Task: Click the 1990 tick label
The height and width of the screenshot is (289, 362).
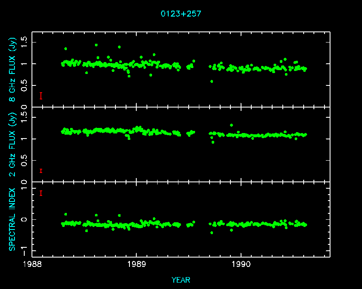Action: pos(241,264)
